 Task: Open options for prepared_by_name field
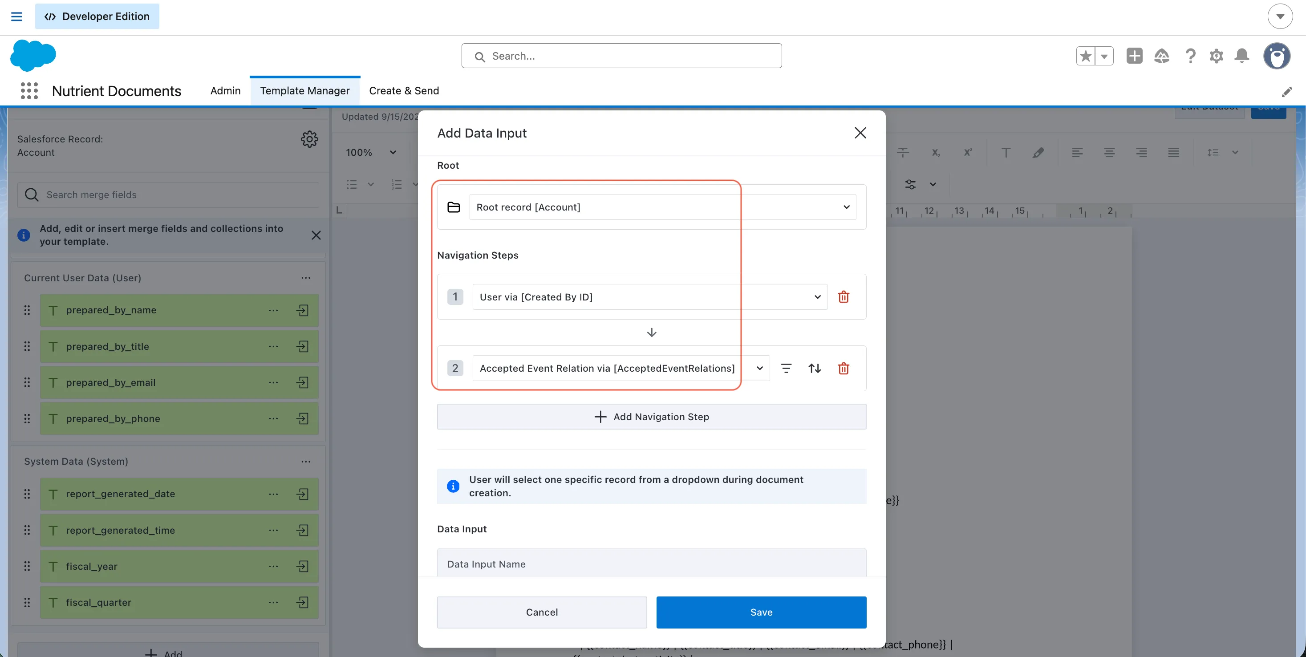coord(273,310)
